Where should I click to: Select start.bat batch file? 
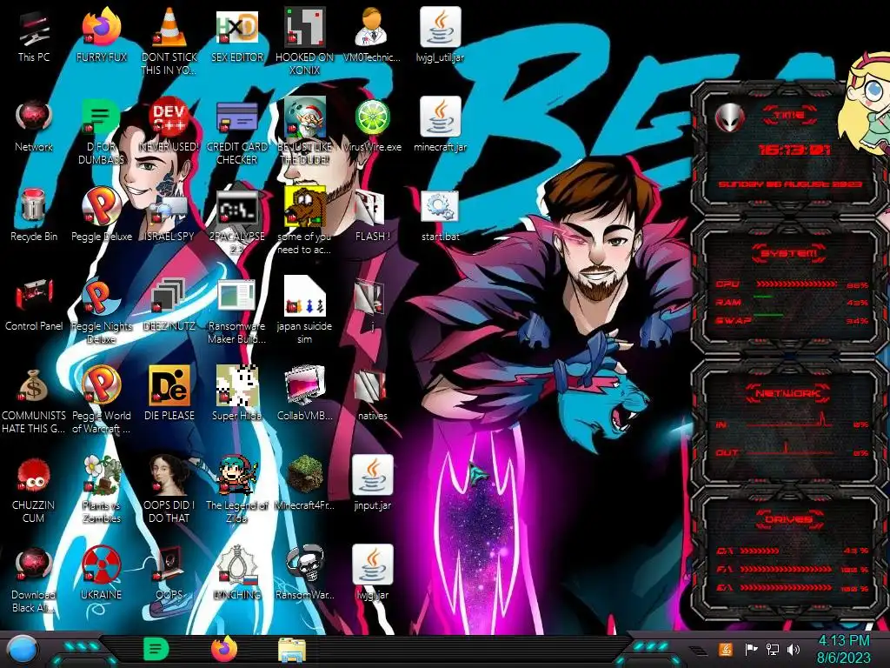click(x=440, y=216)
